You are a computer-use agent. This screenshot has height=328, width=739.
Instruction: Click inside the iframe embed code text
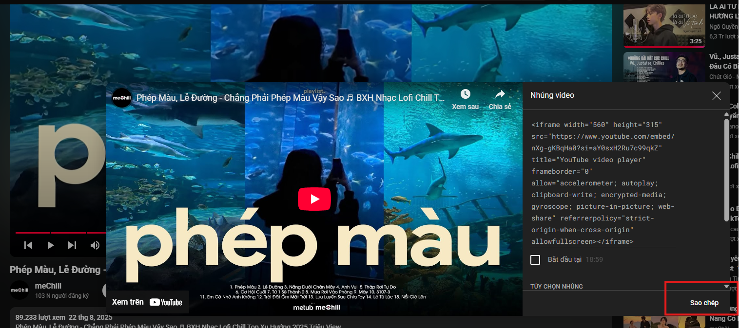tap(603, 183)
